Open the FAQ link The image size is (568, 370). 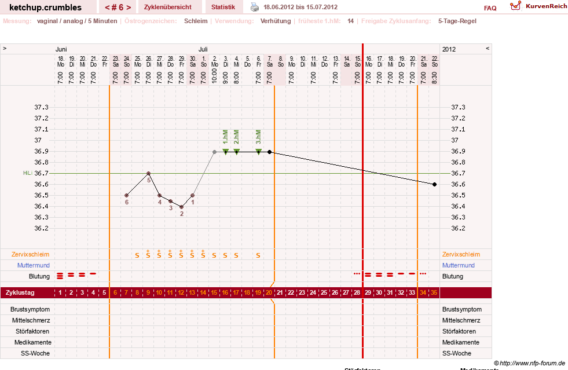pyautogui.click(x=490, y=8)
